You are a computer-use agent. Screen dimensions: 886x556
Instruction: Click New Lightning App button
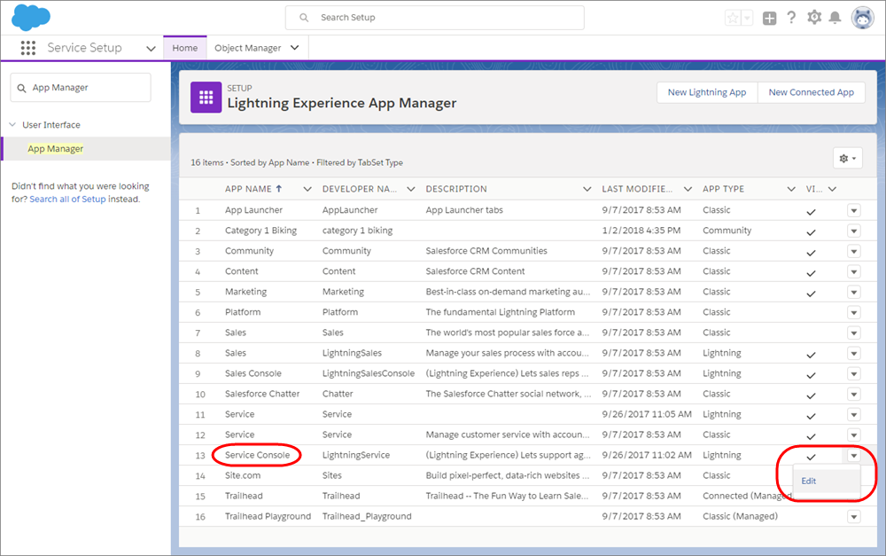pos(707,92)
